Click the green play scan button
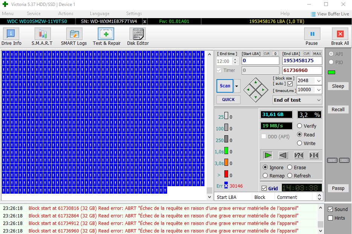Viewport: 352px width, 234px height. coord(268,155)
